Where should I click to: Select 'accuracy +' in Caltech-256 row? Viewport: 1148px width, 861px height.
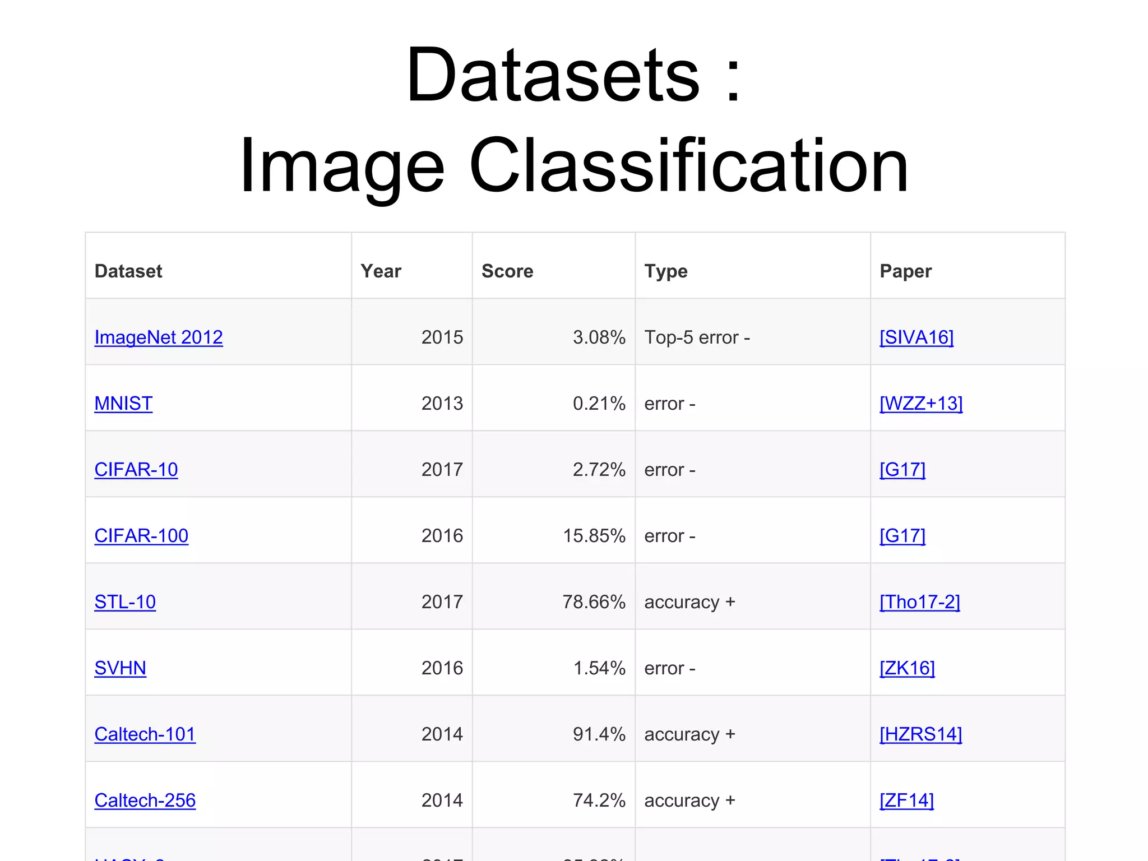(x=689, y=801)
